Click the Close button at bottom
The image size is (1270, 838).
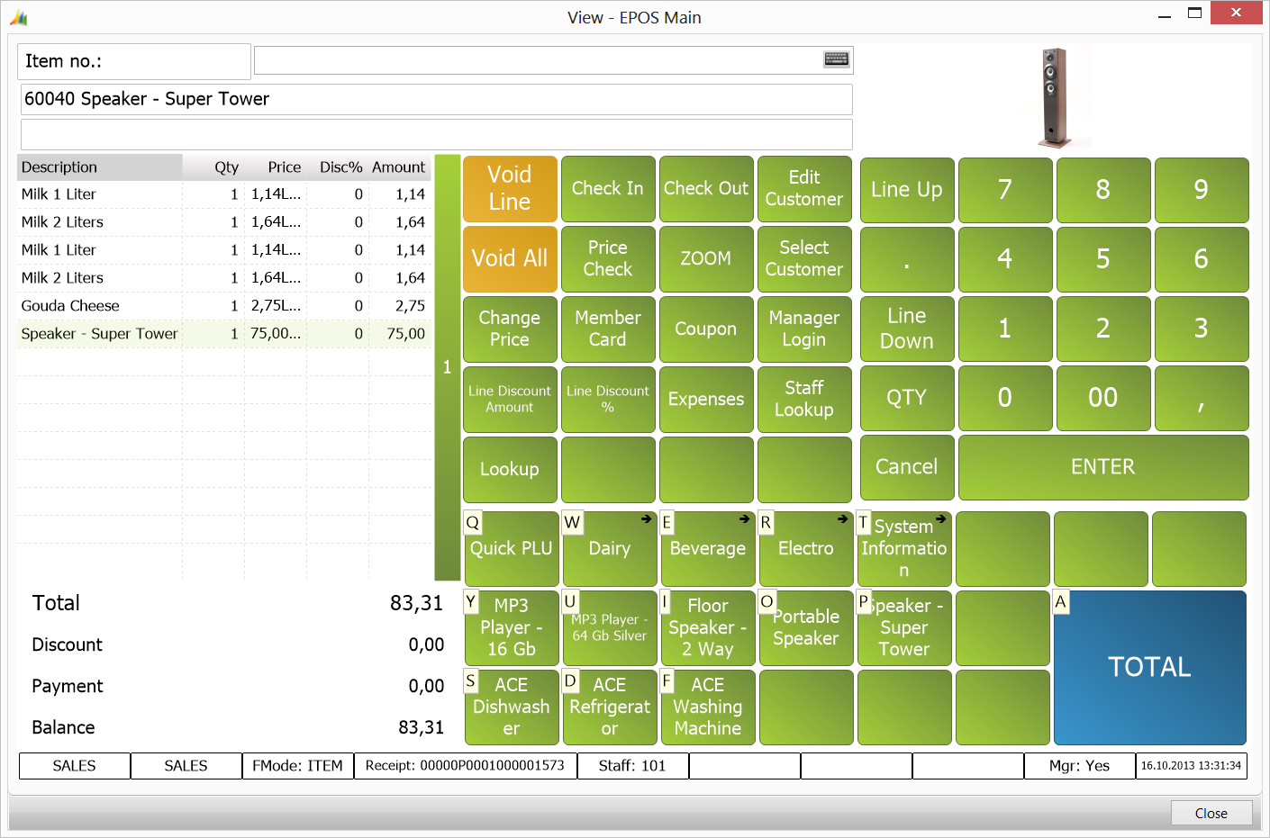pos(1211,813)
